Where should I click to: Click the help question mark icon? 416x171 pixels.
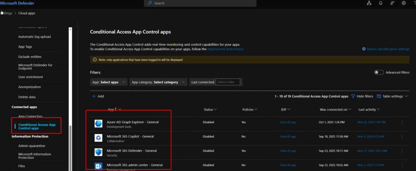coord(414,3)
